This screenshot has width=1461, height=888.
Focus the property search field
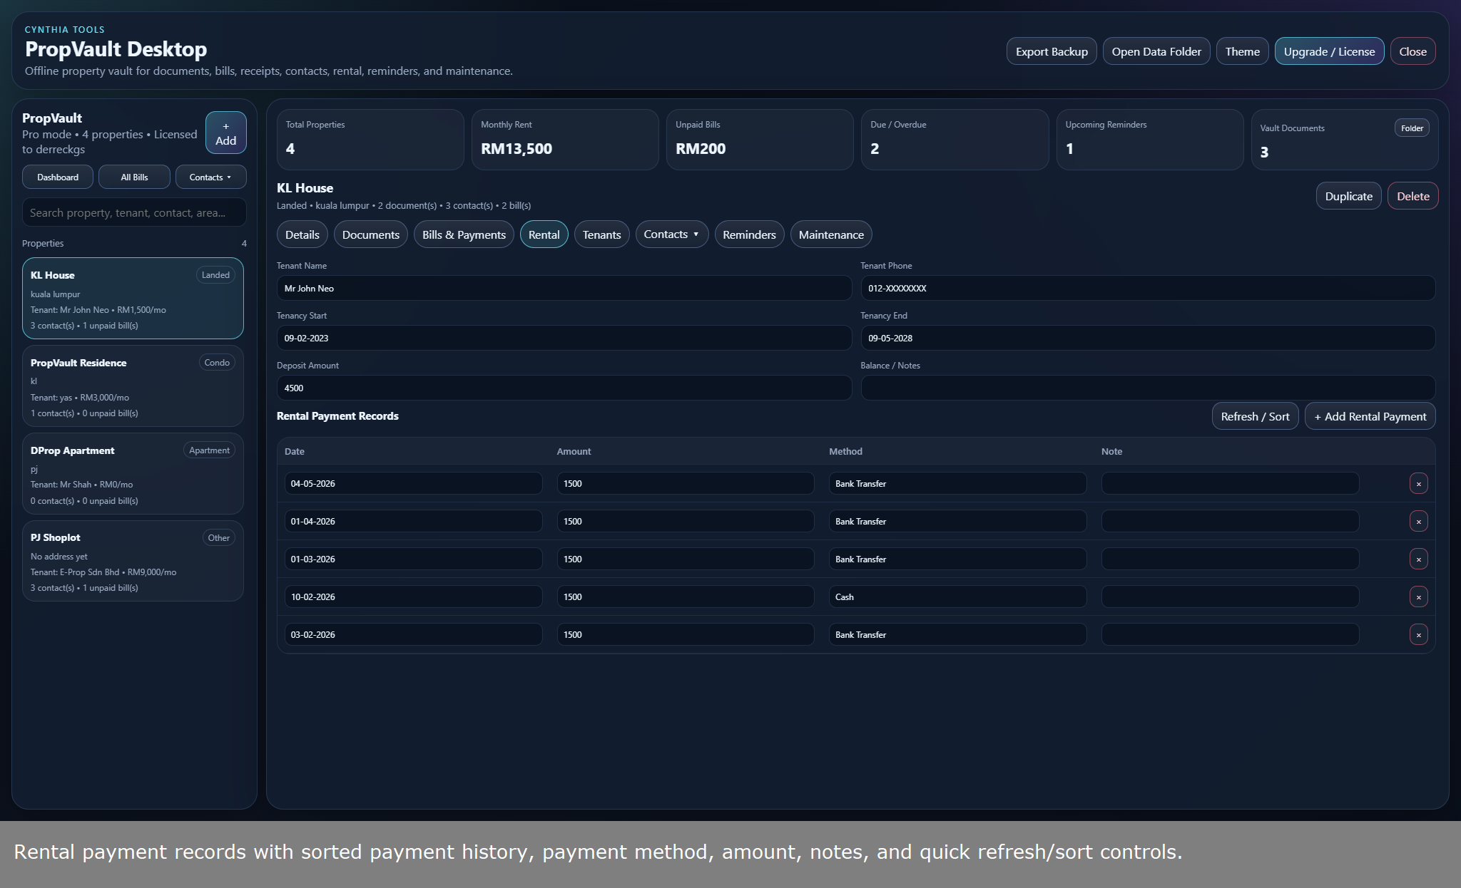134,212
